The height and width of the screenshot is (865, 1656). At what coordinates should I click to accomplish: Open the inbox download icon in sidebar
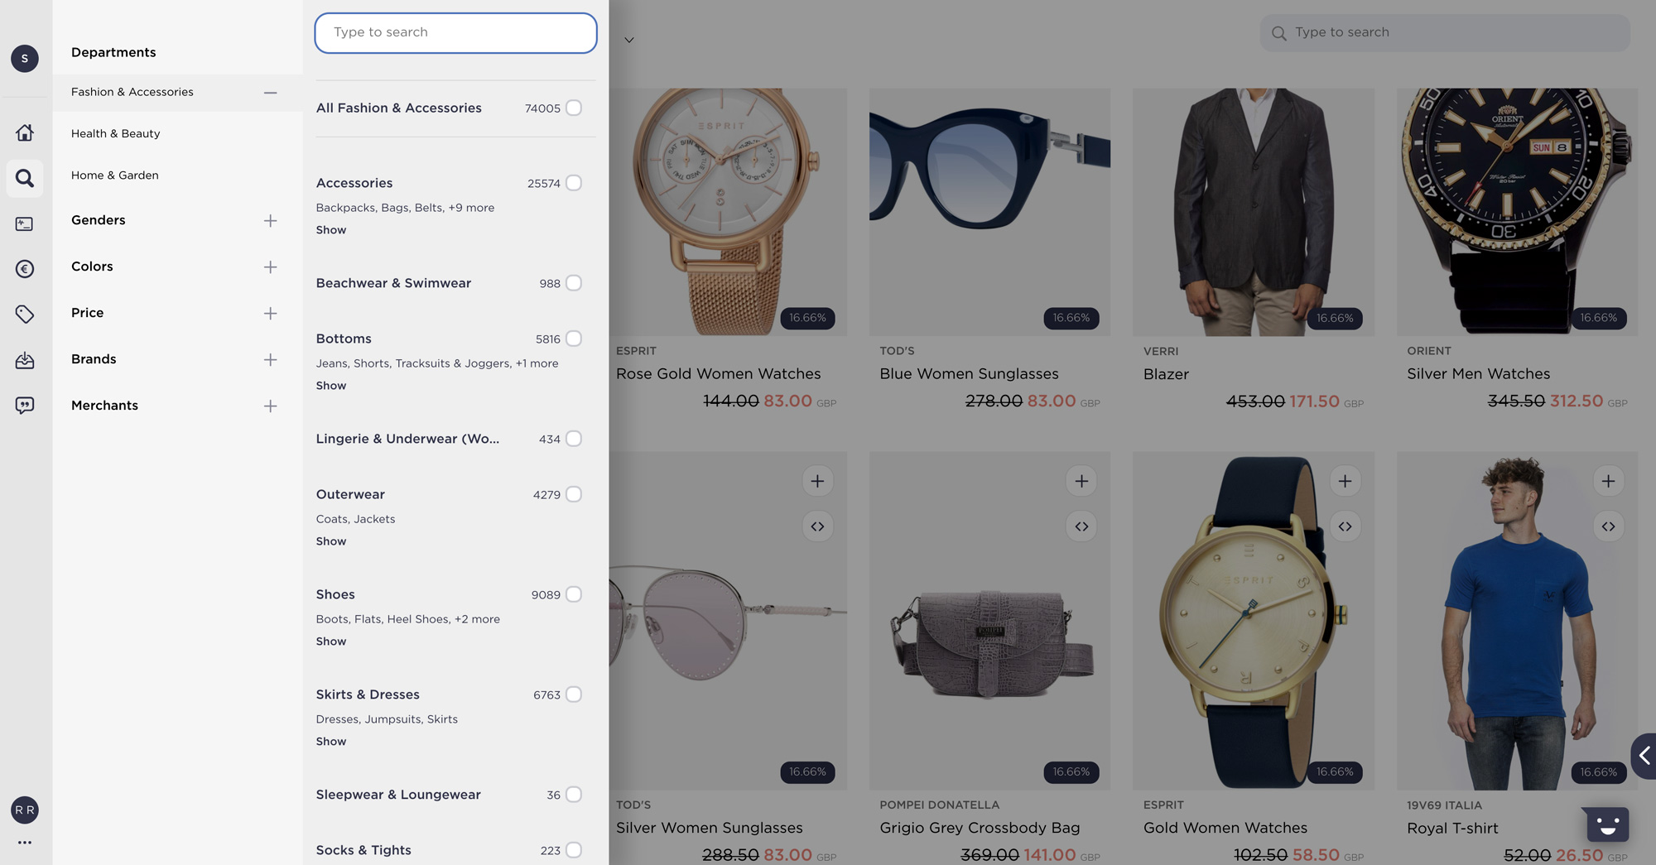pos(25,360)
